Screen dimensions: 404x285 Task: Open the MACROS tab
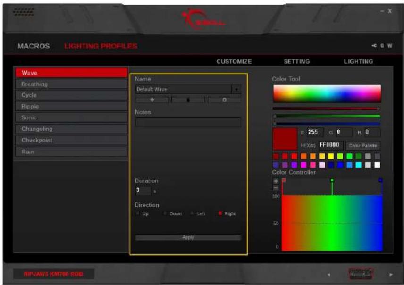(x=34, y=46)
